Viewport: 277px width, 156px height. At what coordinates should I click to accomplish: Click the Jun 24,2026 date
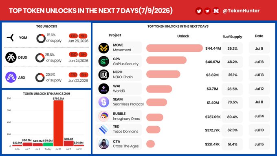click(79, 61)
